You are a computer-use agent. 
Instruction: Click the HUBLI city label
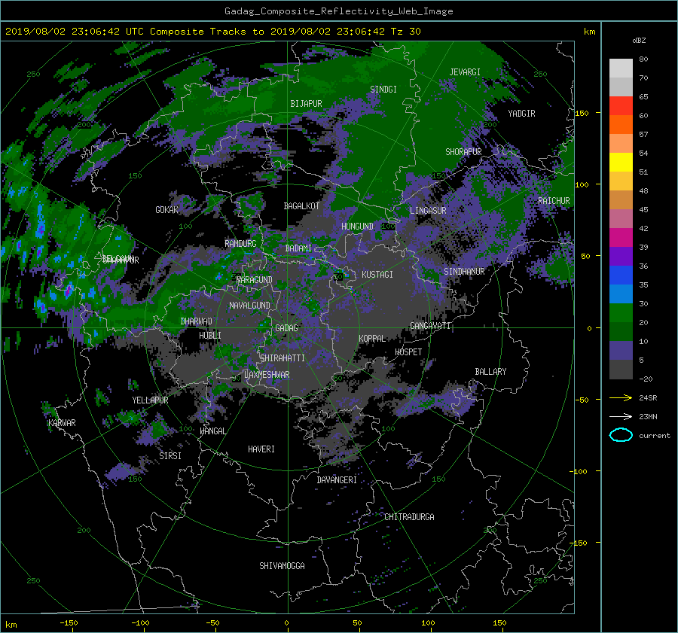210,336
